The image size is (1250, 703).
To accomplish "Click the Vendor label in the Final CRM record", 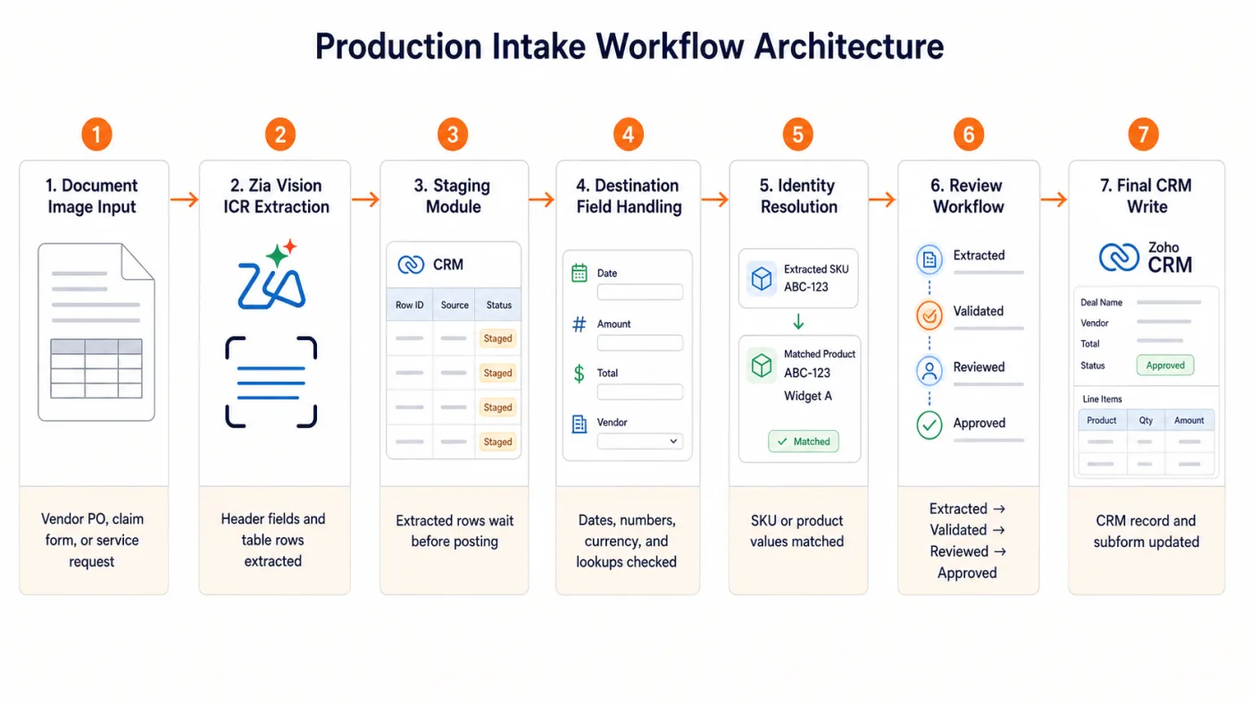I will tap(1095, 323).
